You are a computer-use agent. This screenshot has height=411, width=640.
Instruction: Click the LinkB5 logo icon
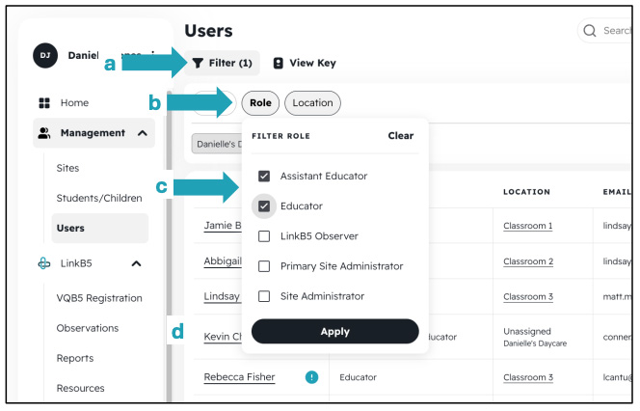pos(44,263)
